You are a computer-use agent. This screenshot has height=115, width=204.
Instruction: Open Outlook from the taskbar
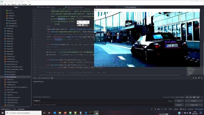(x=55, y=113)
